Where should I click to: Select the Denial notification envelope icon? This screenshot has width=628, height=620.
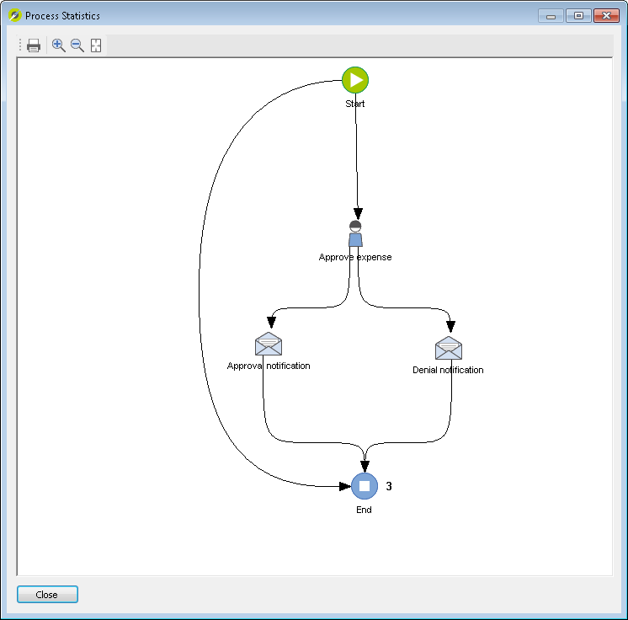[x=449, y=348]
